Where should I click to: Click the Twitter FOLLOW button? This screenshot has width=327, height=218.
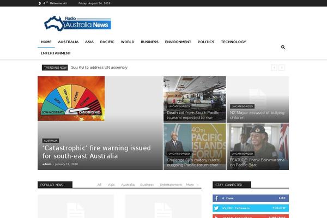pyautogui.click(x=279, y=208)
